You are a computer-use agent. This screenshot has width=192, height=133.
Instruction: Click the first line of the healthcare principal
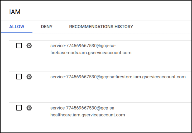point(83,108)
